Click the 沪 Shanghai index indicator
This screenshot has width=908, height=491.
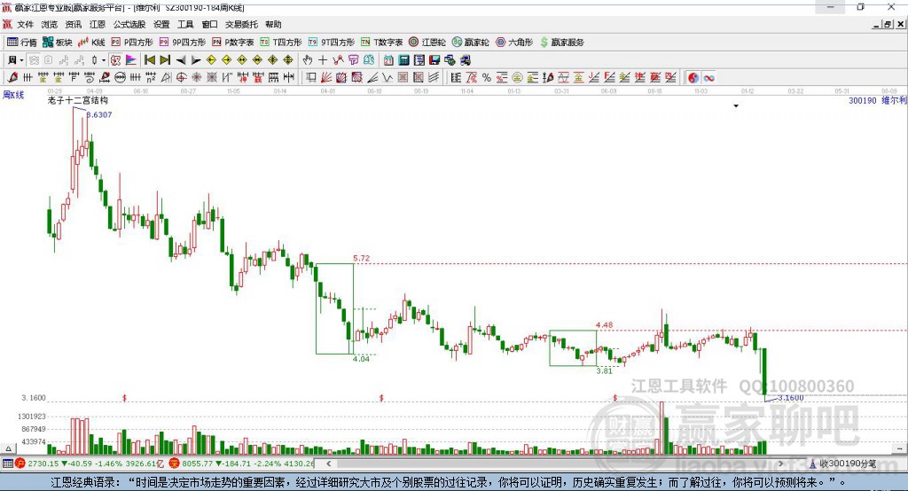pos(20,464)
